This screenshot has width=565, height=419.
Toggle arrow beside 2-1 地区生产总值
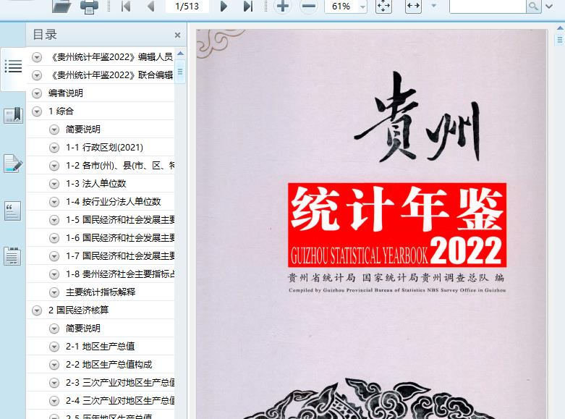click(x=54, y=347)
